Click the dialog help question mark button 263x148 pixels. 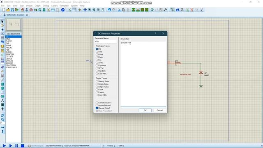click(x=155, y=34)
